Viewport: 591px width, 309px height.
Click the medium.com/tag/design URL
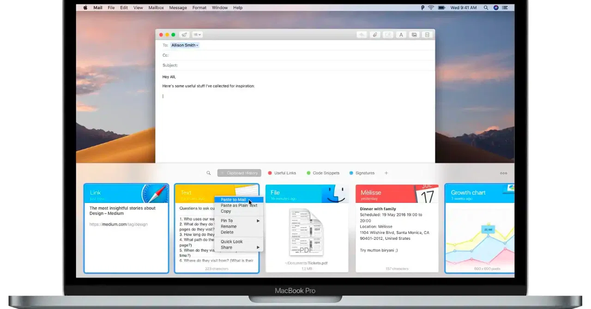(x=119, y=224)
